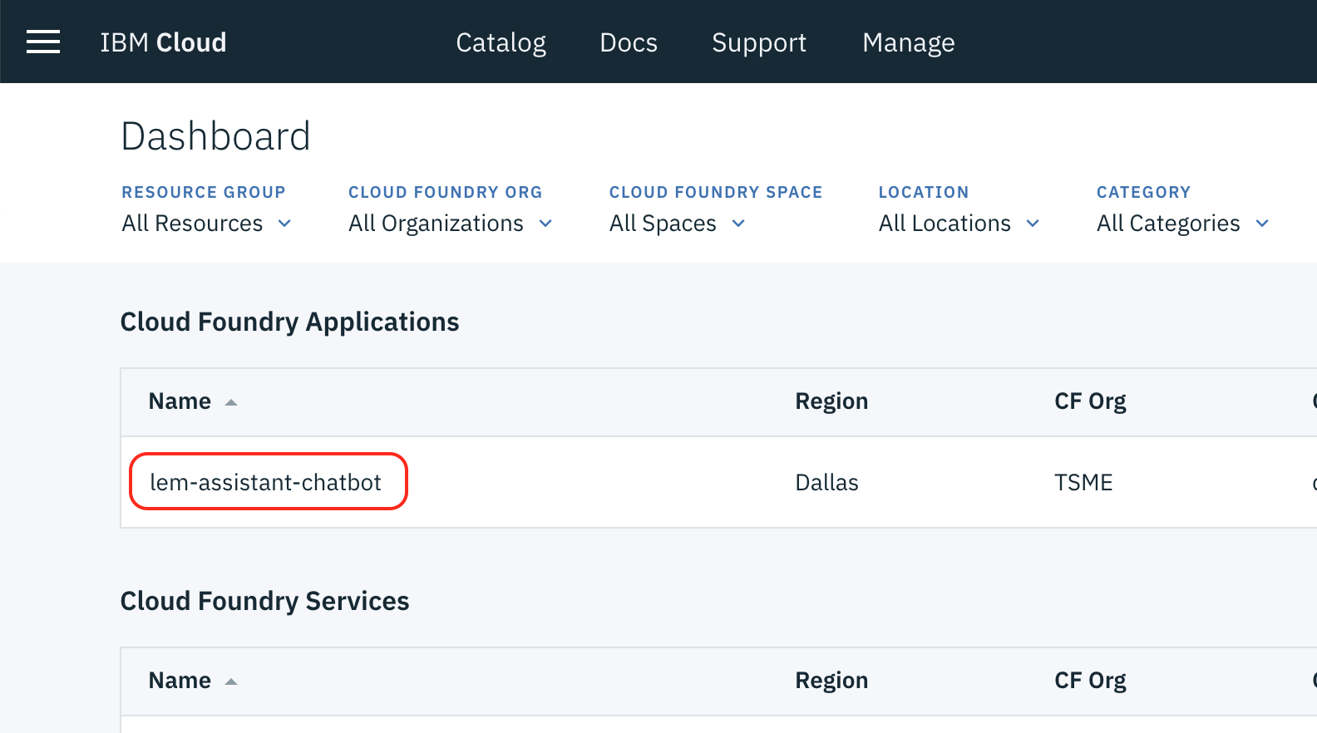Expand the All Categories dropdown
The width and height of the screenshot is (1317, 733).
(x=1182, y=224)
